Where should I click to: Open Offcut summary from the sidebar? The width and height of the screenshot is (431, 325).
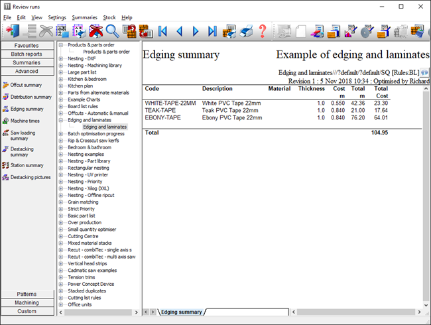tap(27, 85)
